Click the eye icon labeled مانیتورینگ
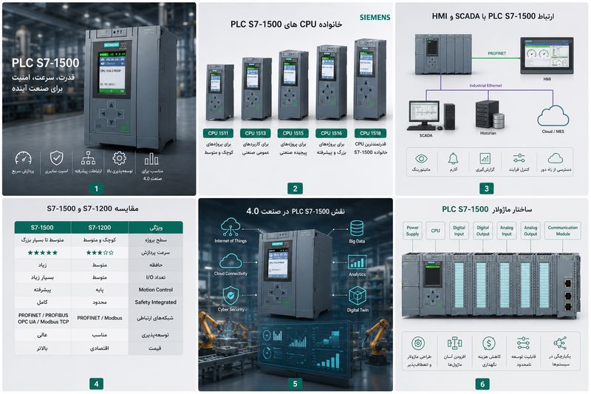 pyautogui.click(x=421, y=158)
